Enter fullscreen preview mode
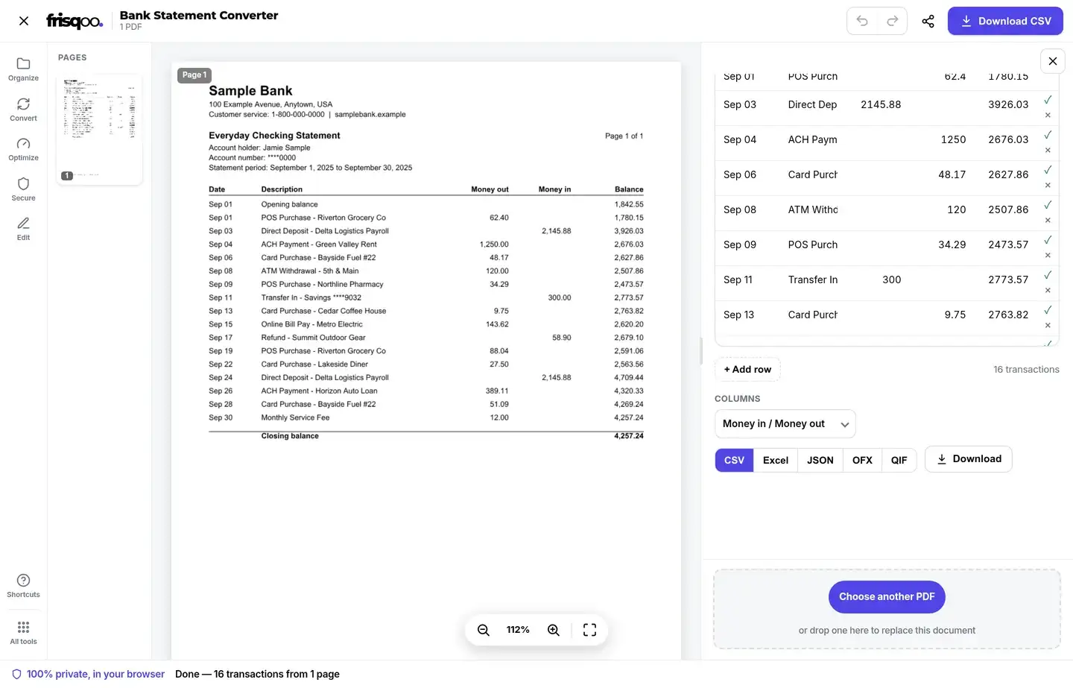Image resolution: width=1073 pixels, height=688 pixels. pos(589,630)
